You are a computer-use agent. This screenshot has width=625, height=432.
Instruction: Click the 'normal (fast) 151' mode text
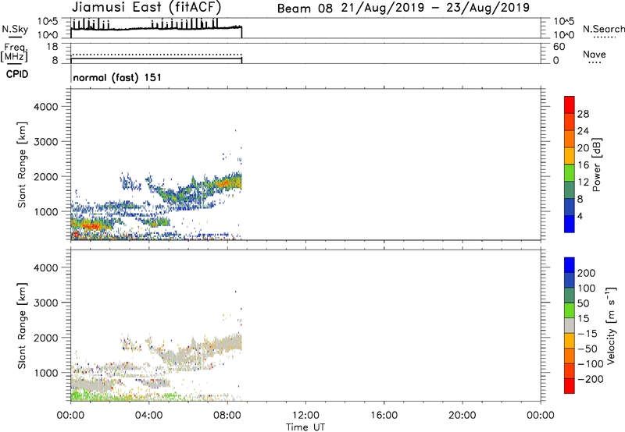[117, 77]
